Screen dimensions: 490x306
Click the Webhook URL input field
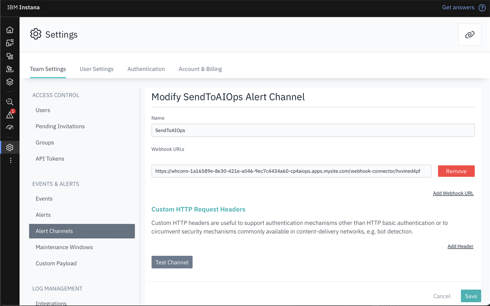tap(291, 171)
